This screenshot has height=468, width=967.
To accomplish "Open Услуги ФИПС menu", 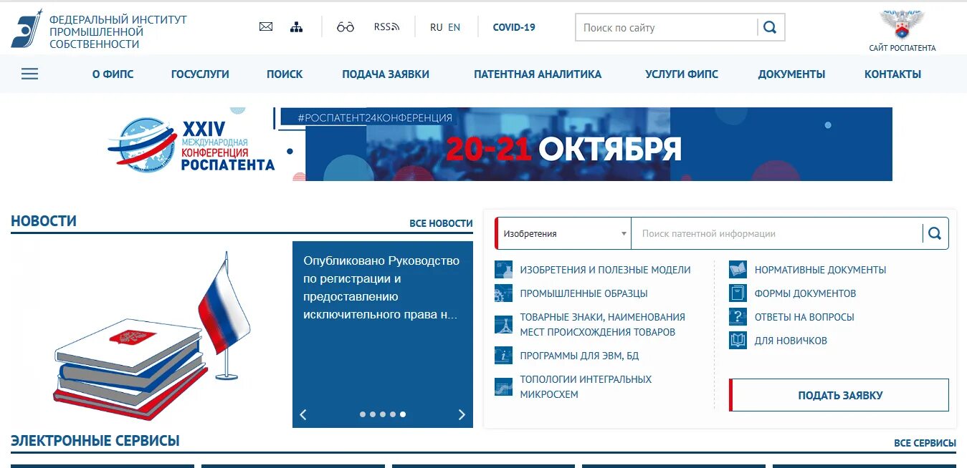I will point(682,74).
